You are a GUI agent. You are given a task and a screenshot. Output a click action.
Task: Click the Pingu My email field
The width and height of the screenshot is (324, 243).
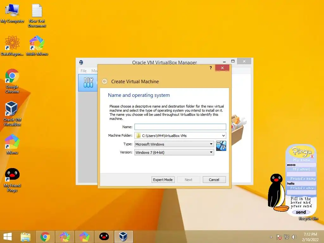301,174
